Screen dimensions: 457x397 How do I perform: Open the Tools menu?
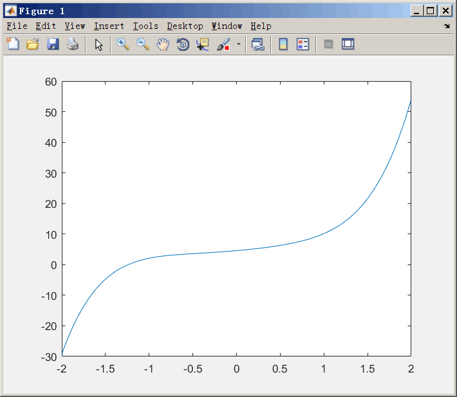(x=145, y=26)
